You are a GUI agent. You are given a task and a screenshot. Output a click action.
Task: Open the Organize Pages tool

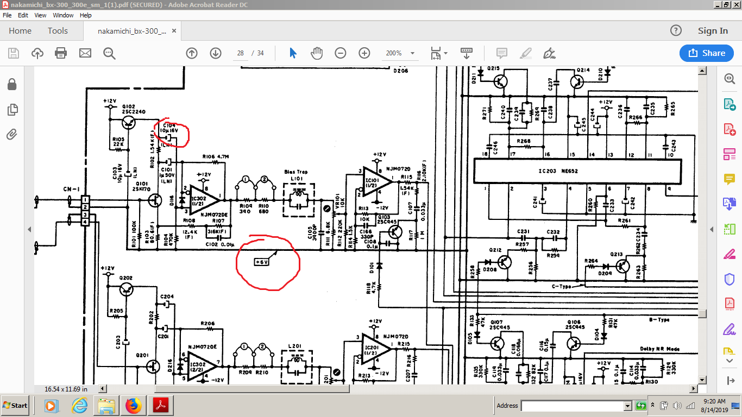pyautogui.click(x=729, y=229)
